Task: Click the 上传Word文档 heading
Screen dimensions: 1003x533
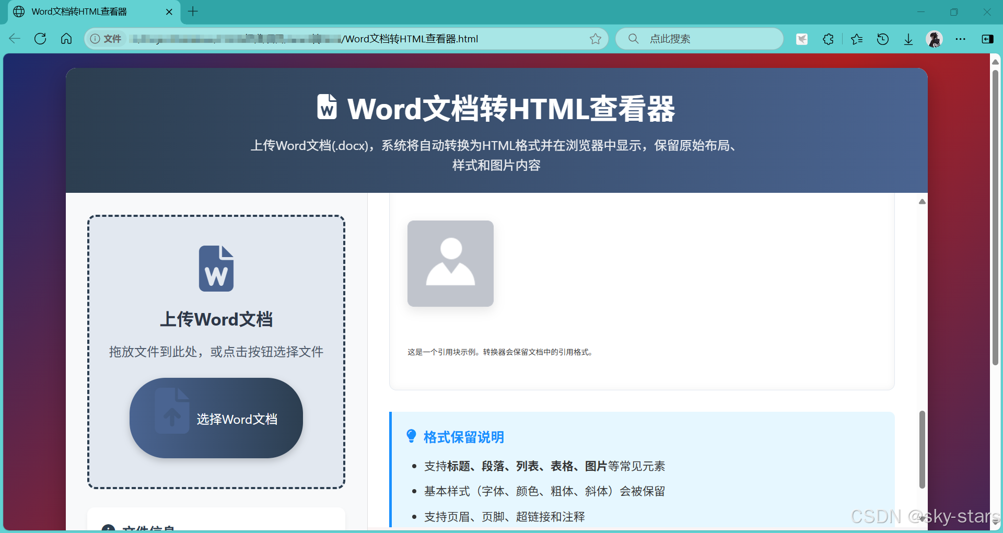Action: pos(216,319)
